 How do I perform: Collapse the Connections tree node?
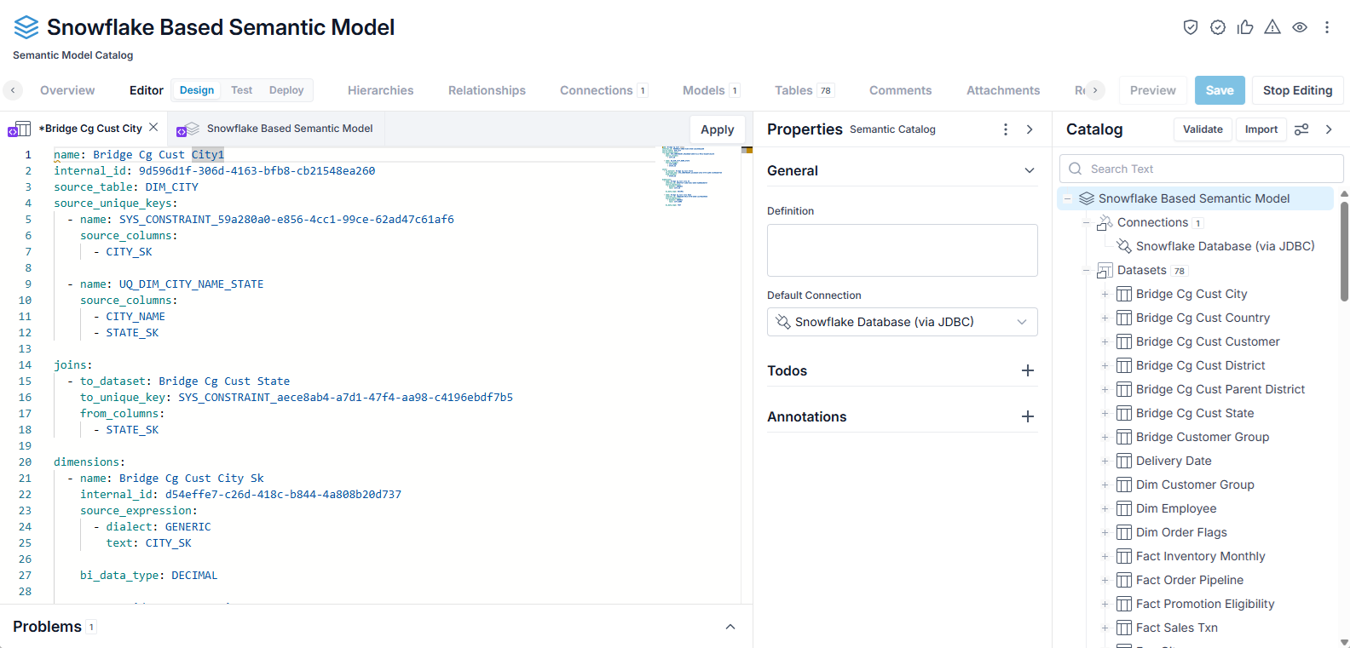coord(1087,222)
